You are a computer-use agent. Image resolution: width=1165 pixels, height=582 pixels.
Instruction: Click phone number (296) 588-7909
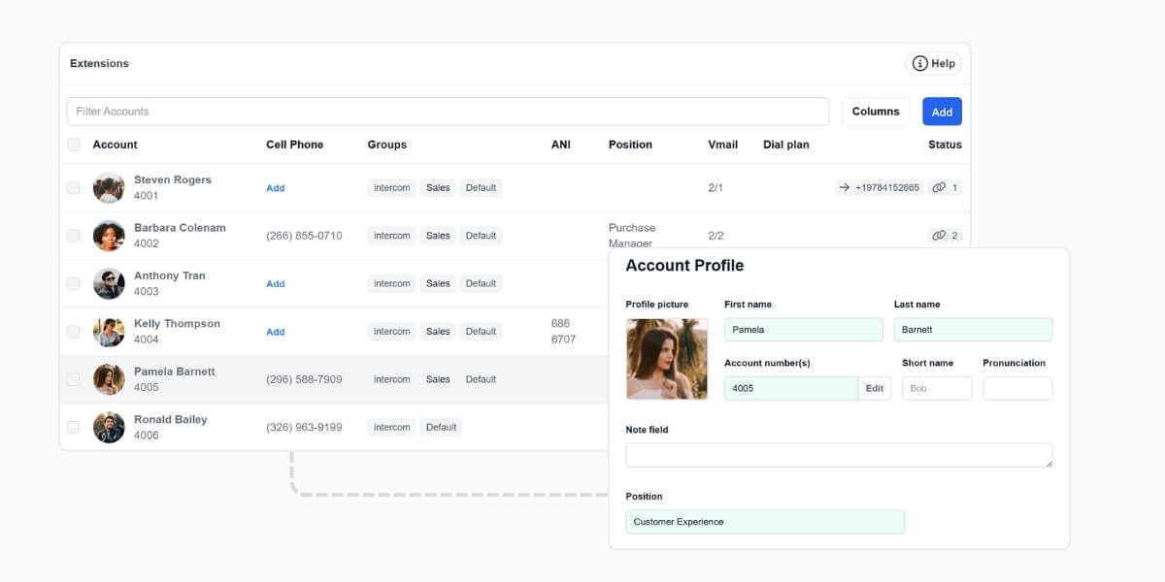click(x=304, y=379)
